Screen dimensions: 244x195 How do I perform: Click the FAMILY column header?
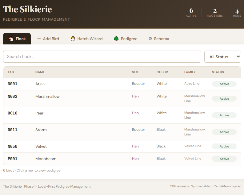pyautogui.click(x=190, y=72)
